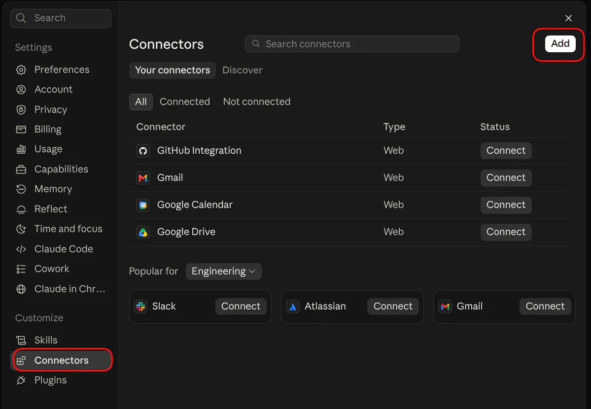This screenshot has width=591, height=409.
Task: Open the Skills page
Action: [x=62, y=341]
